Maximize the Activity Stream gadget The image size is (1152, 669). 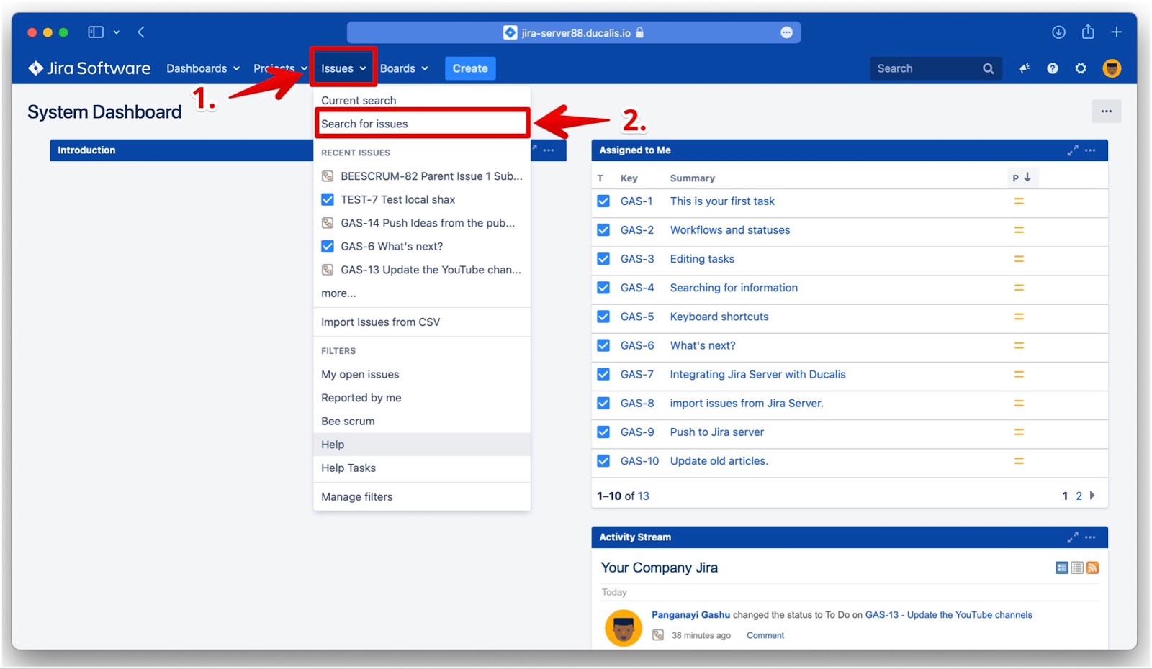pos(1073,537)
